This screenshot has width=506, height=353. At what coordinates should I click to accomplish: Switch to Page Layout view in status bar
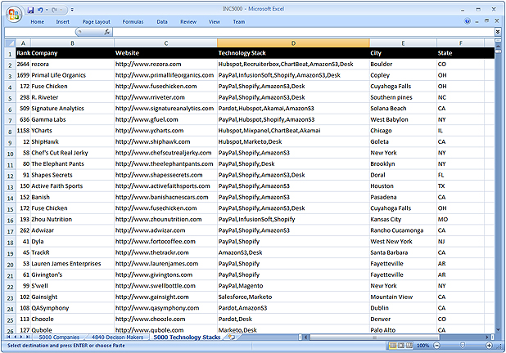[401, 346]
